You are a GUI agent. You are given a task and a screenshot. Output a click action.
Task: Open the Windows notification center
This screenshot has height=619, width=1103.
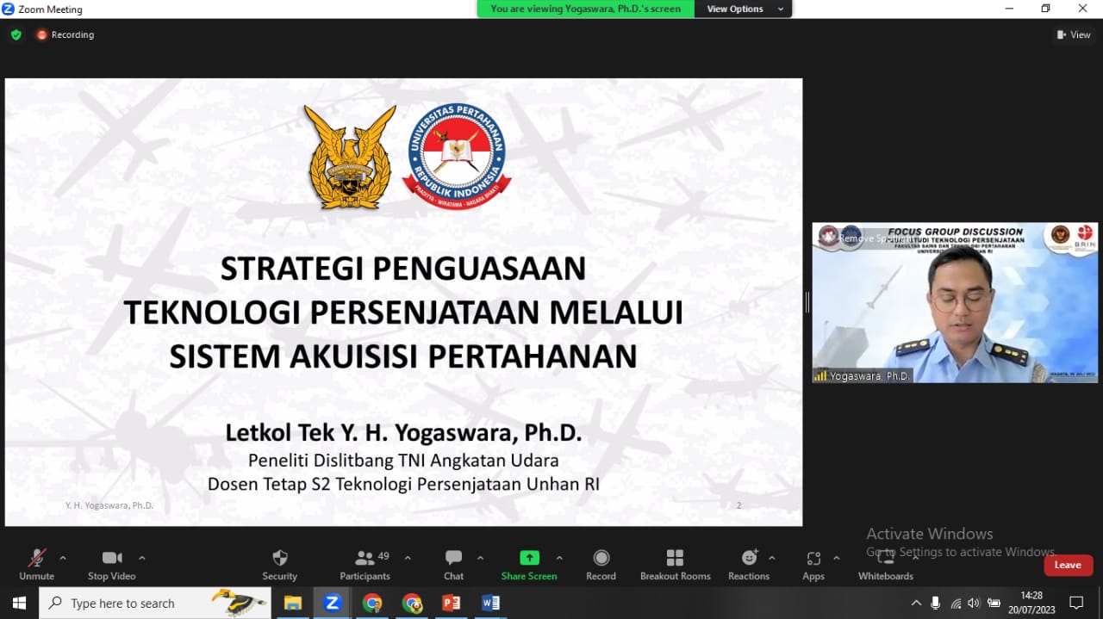point(1076,603)
